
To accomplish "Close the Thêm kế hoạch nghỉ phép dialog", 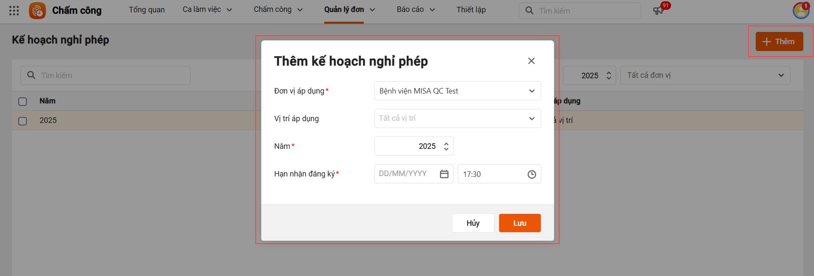I will 531,61.
